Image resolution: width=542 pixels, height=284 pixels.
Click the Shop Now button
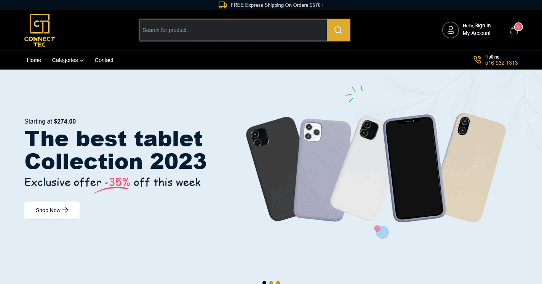pos(52,210)
